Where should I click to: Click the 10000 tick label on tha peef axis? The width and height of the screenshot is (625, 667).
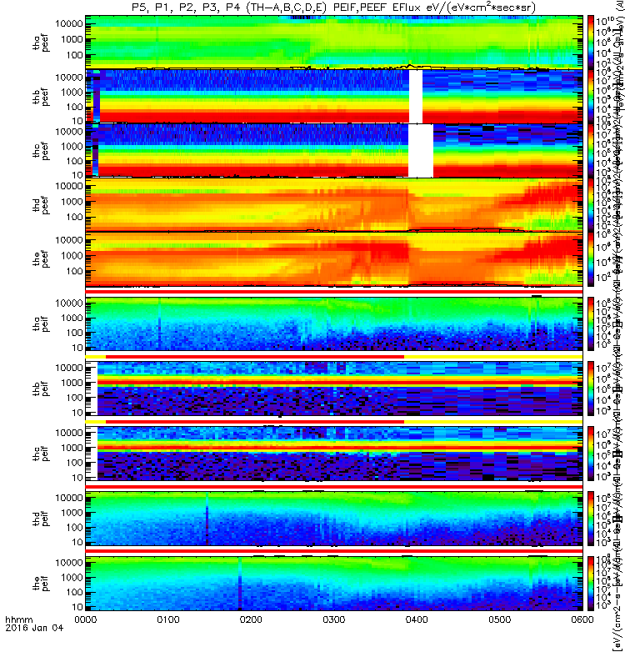tap(69, 24)
